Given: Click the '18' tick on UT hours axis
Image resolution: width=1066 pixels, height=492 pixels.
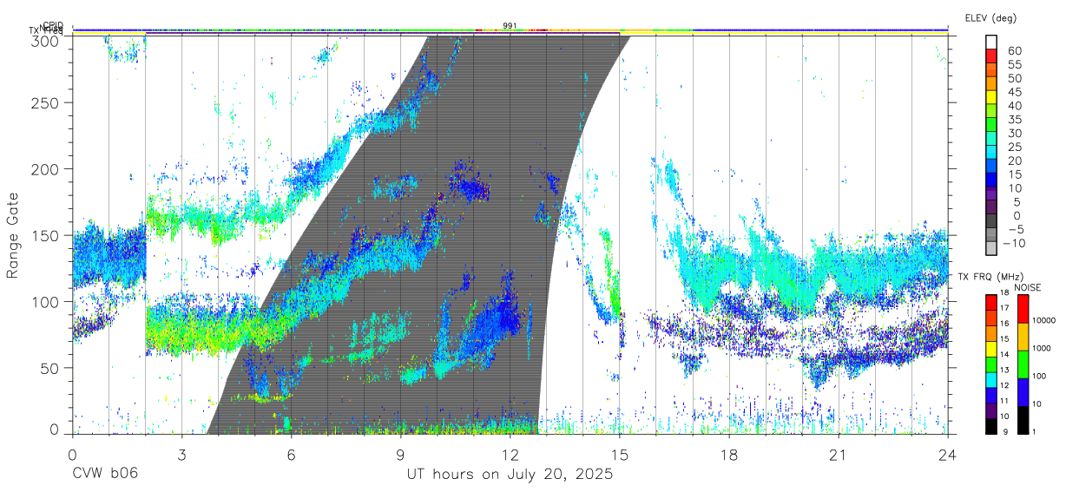Looking at the screenshot, I should pyautogui.click(x=728, y=456).
